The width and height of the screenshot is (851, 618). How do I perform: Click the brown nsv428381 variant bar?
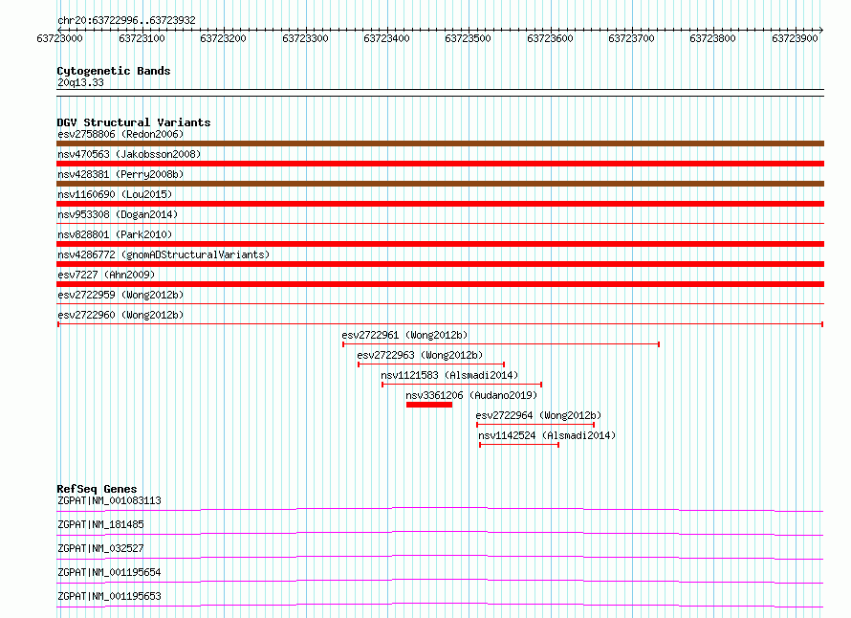point(440,184)
